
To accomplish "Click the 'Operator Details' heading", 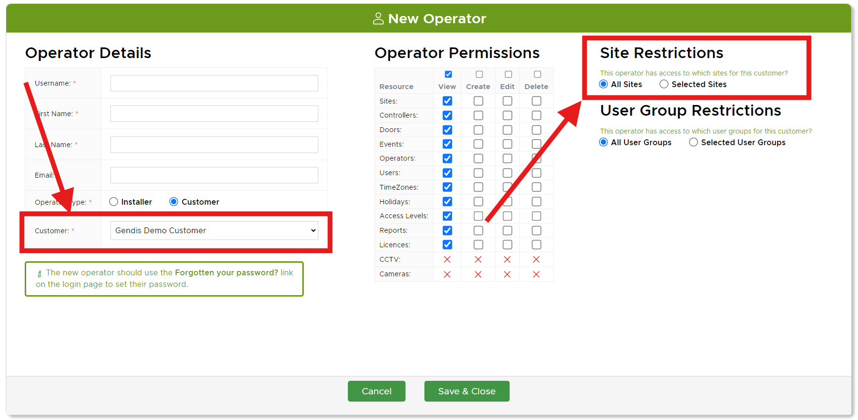I will (88, 53).
